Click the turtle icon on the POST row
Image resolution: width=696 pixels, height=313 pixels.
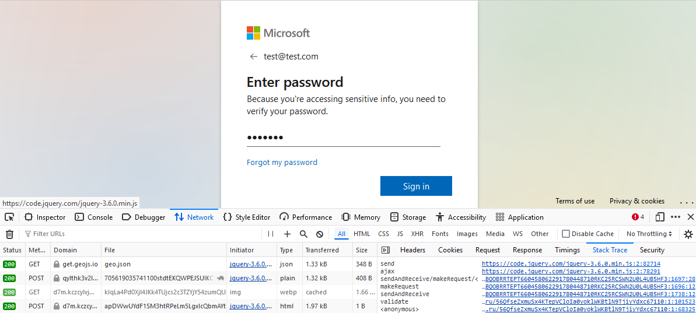(221, 278)
